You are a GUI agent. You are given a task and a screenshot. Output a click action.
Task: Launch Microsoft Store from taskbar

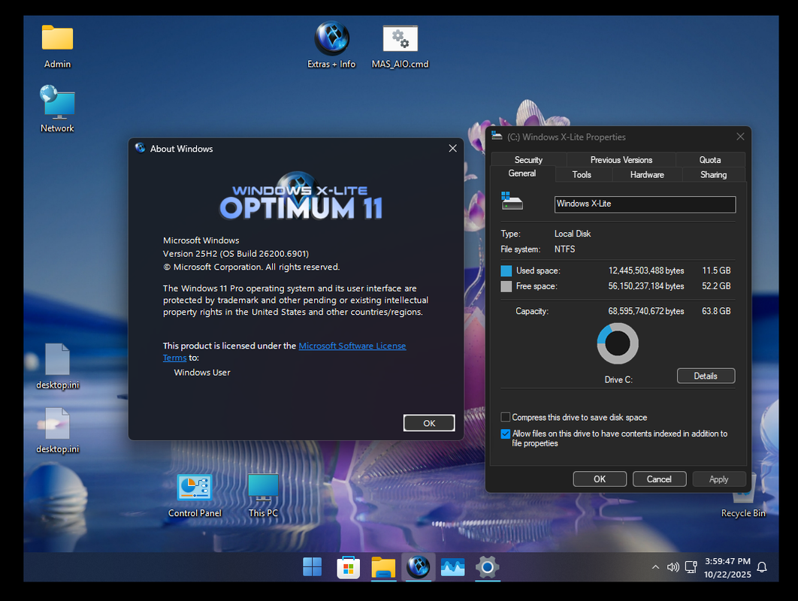click(x=349, y=567)
